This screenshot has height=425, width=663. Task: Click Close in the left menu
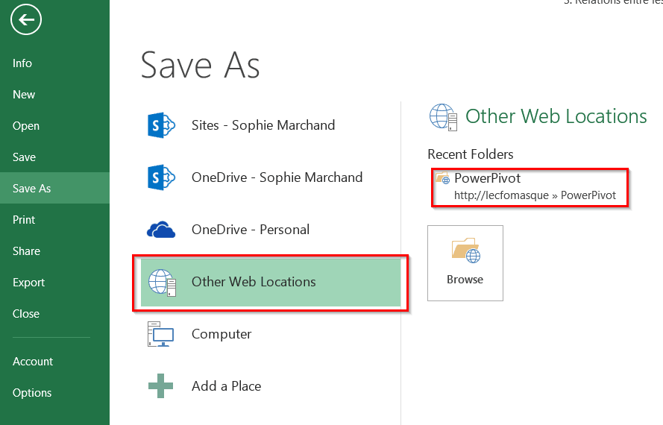26,314
